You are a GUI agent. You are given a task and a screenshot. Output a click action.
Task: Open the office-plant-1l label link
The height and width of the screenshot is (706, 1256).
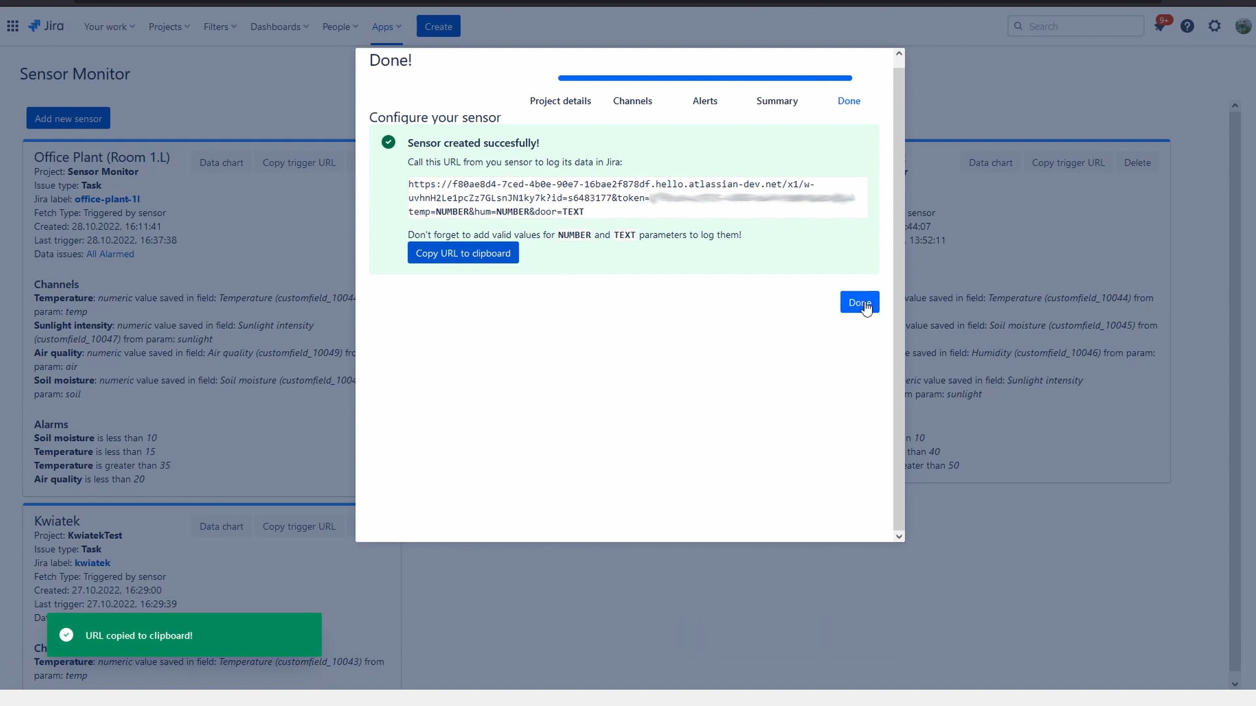(107, 199)
